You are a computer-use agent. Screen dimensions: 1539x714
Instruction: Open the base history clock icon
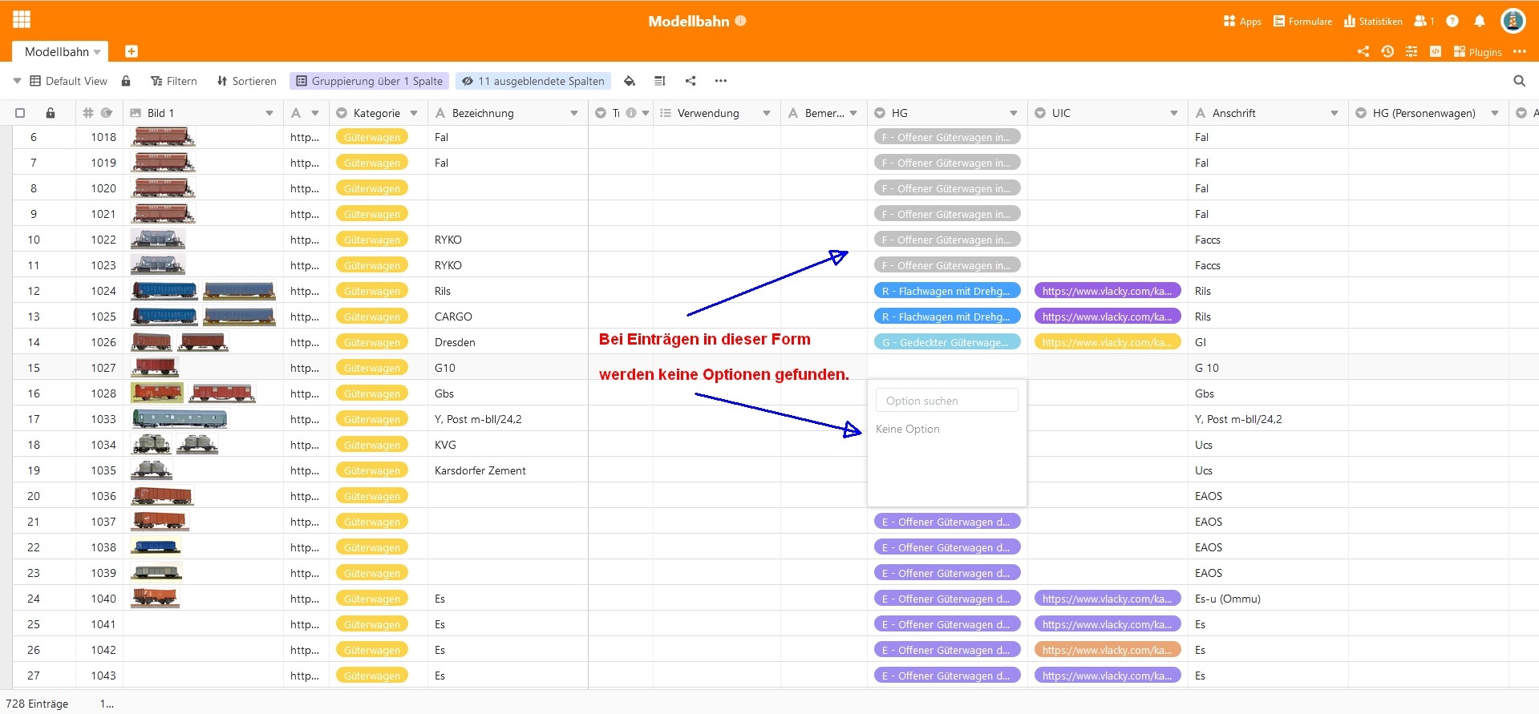click(1387, 51)
